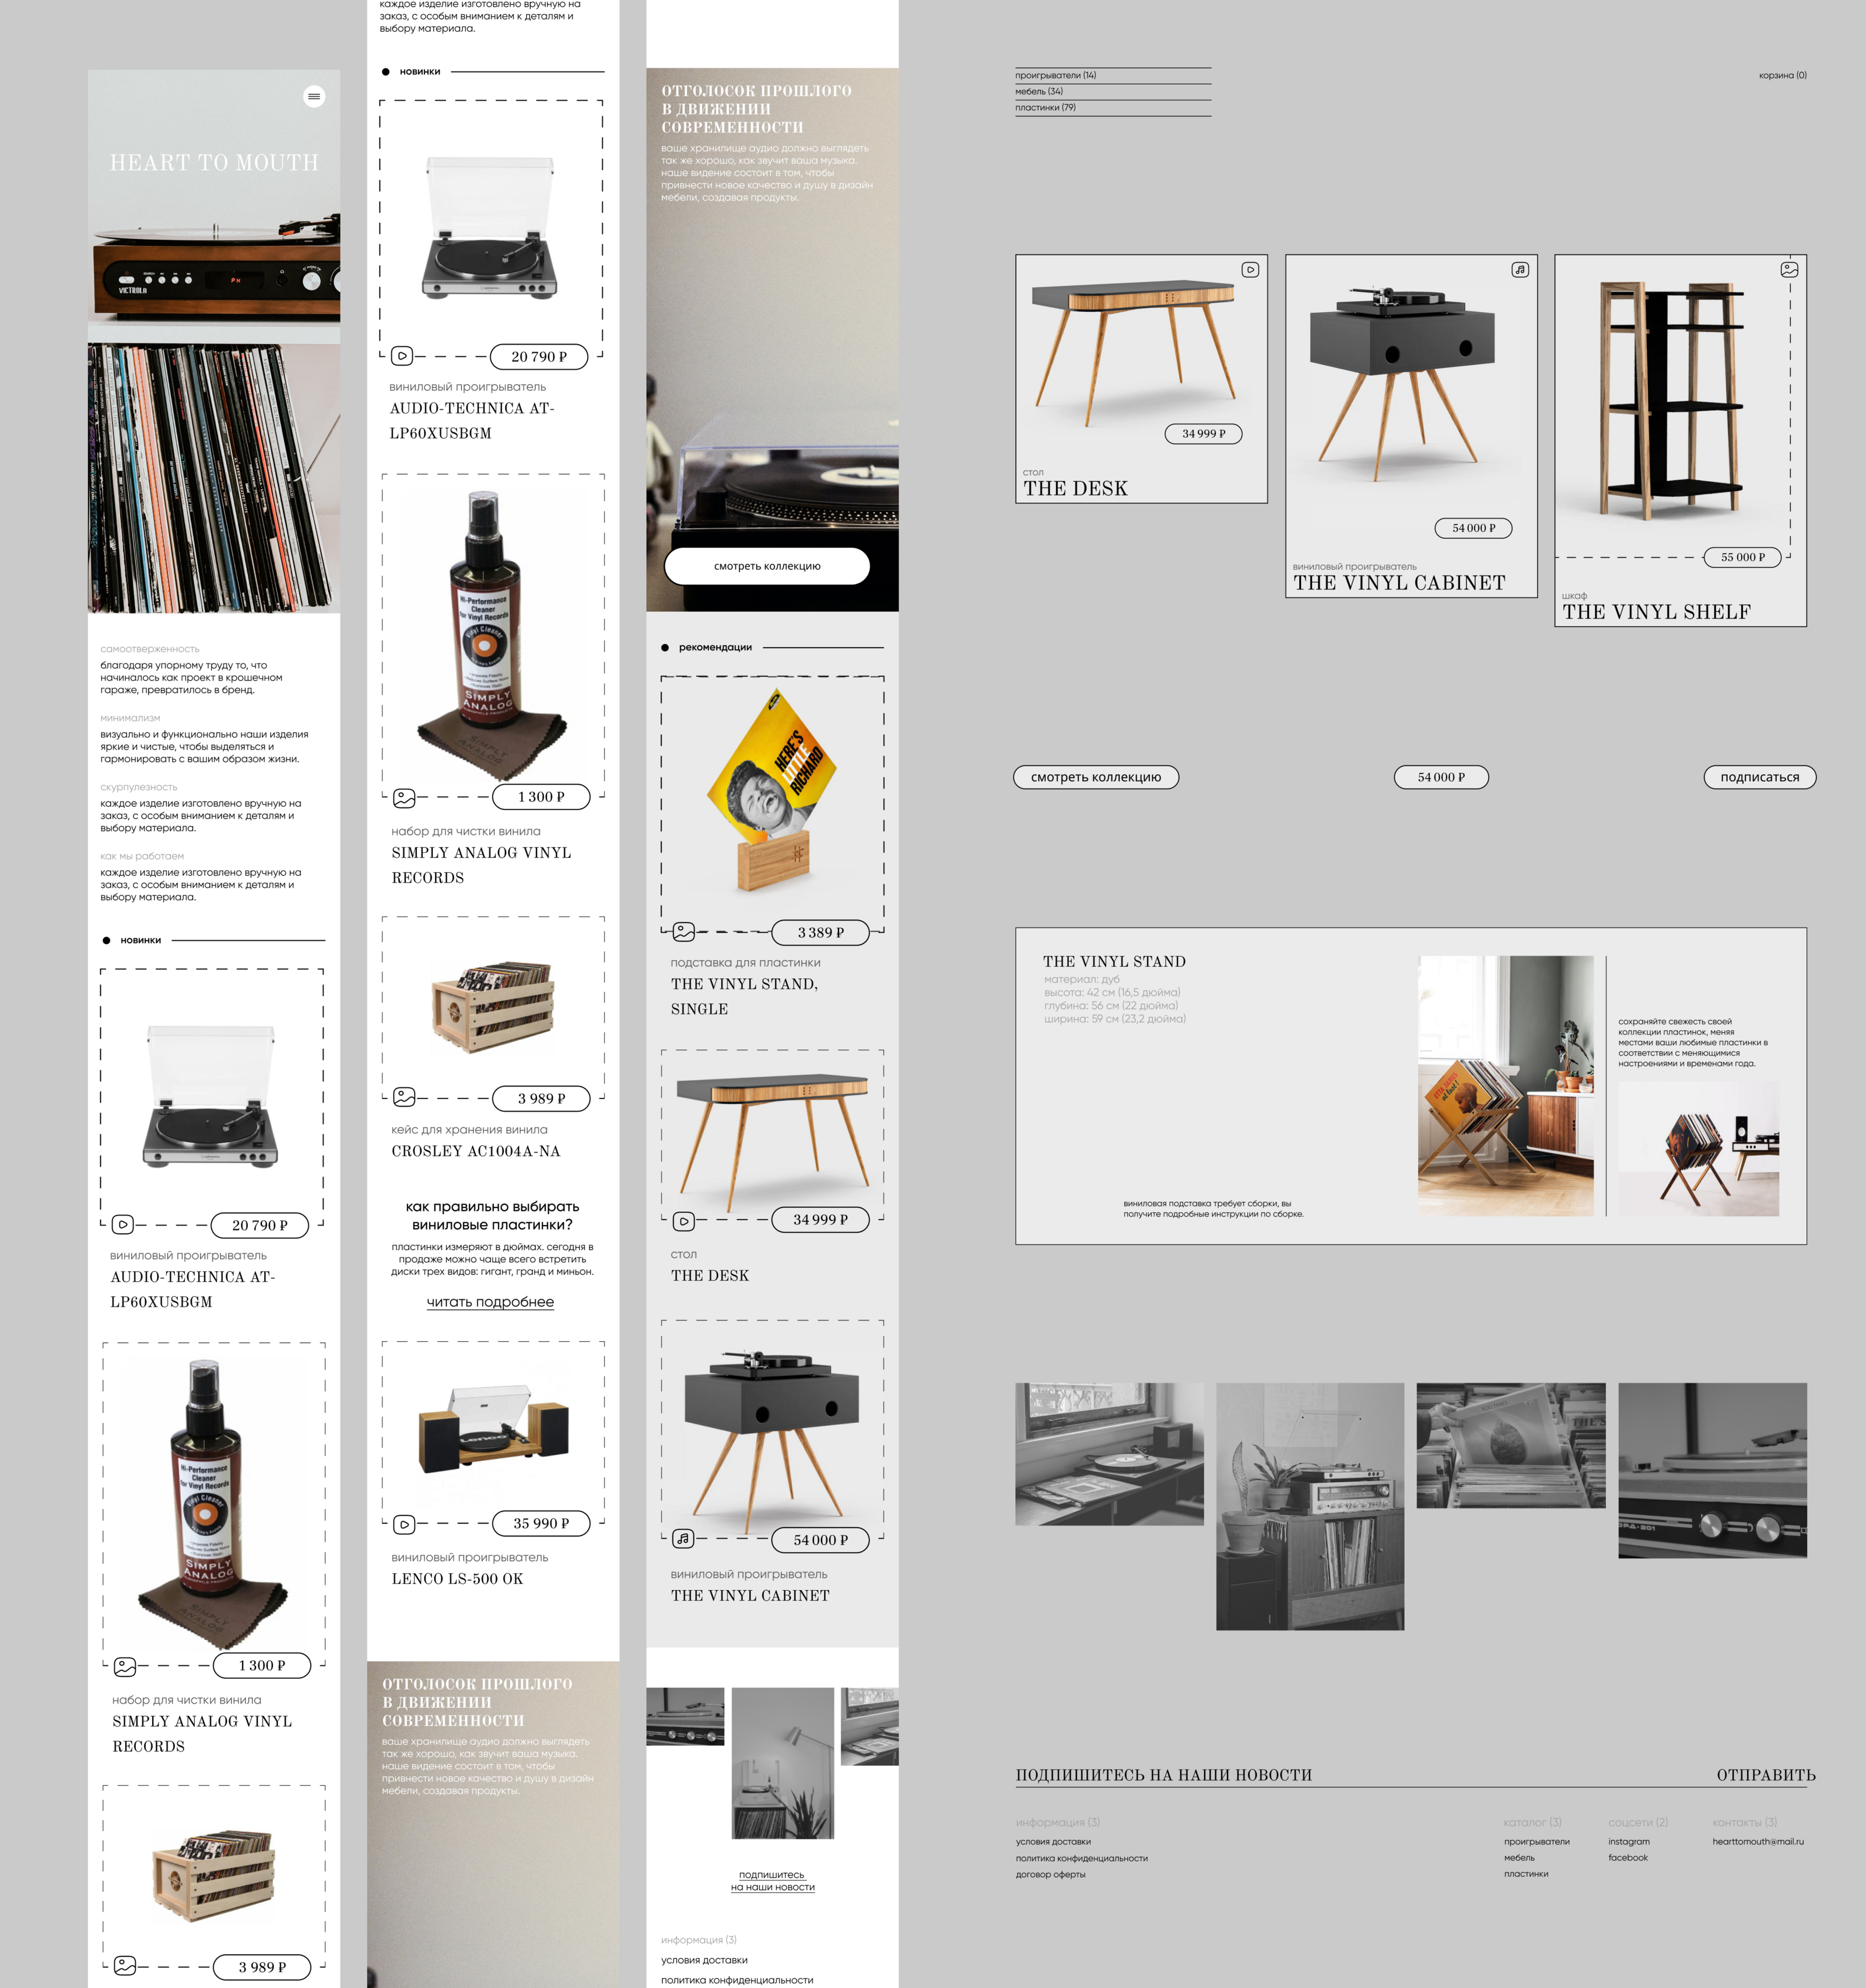
Task: Click image icon in top corner of shelf card
Action: (x=1789, y=270)
